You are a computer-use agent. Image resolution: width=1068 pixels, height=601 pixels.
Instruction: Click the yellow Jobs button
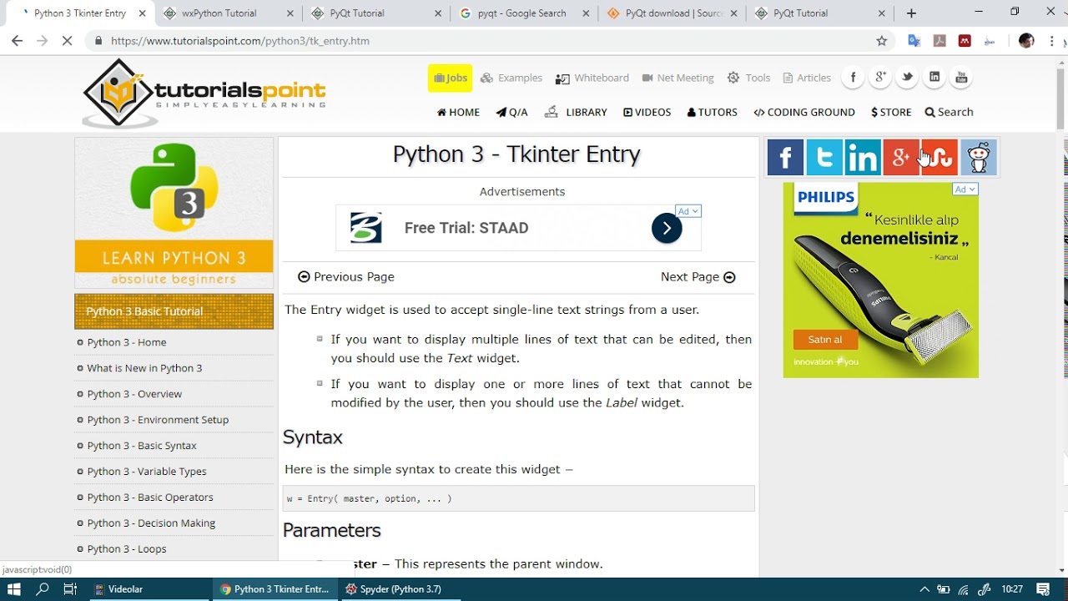click(x=450, y=78)
